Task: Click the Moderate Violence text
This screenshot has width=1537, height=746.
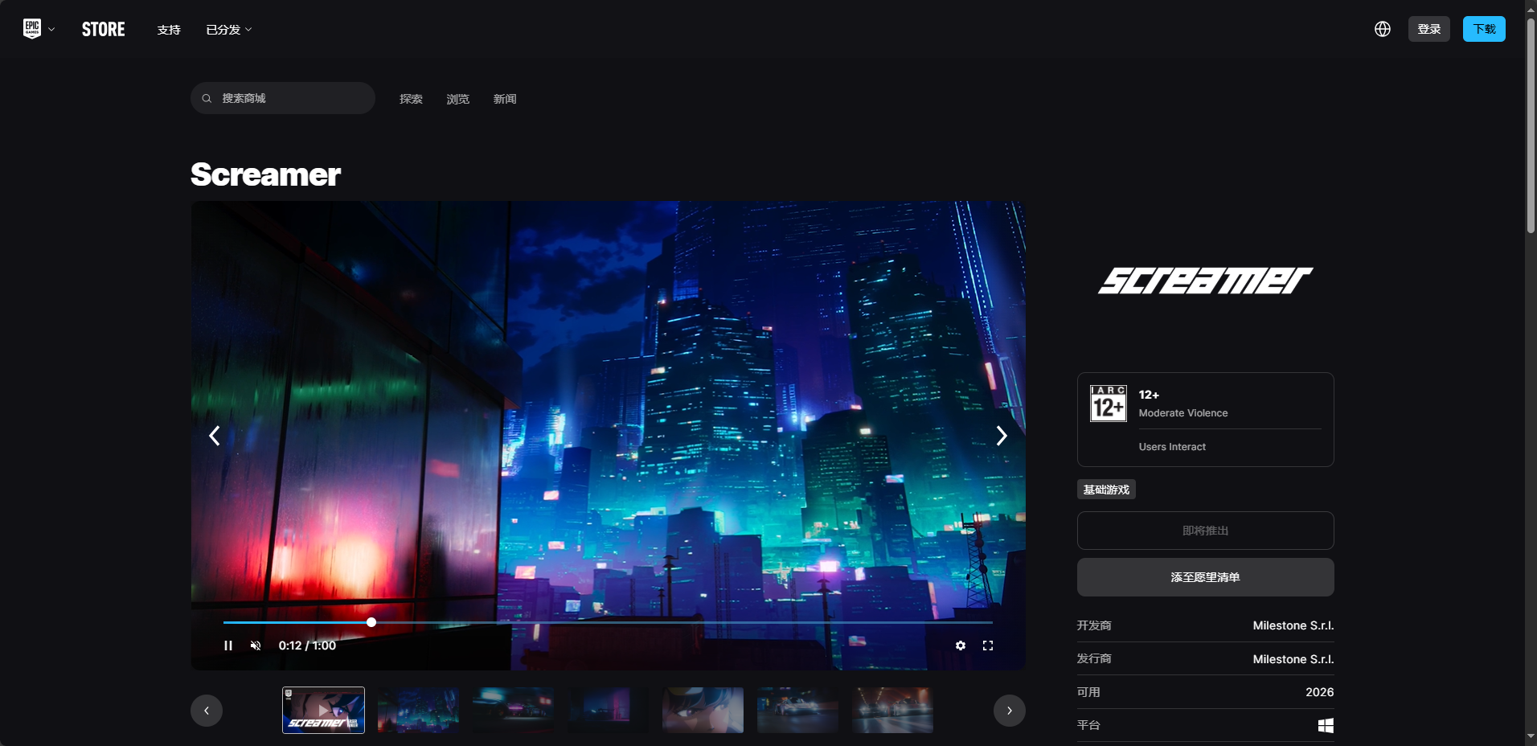Action: tap(1183, 413)
